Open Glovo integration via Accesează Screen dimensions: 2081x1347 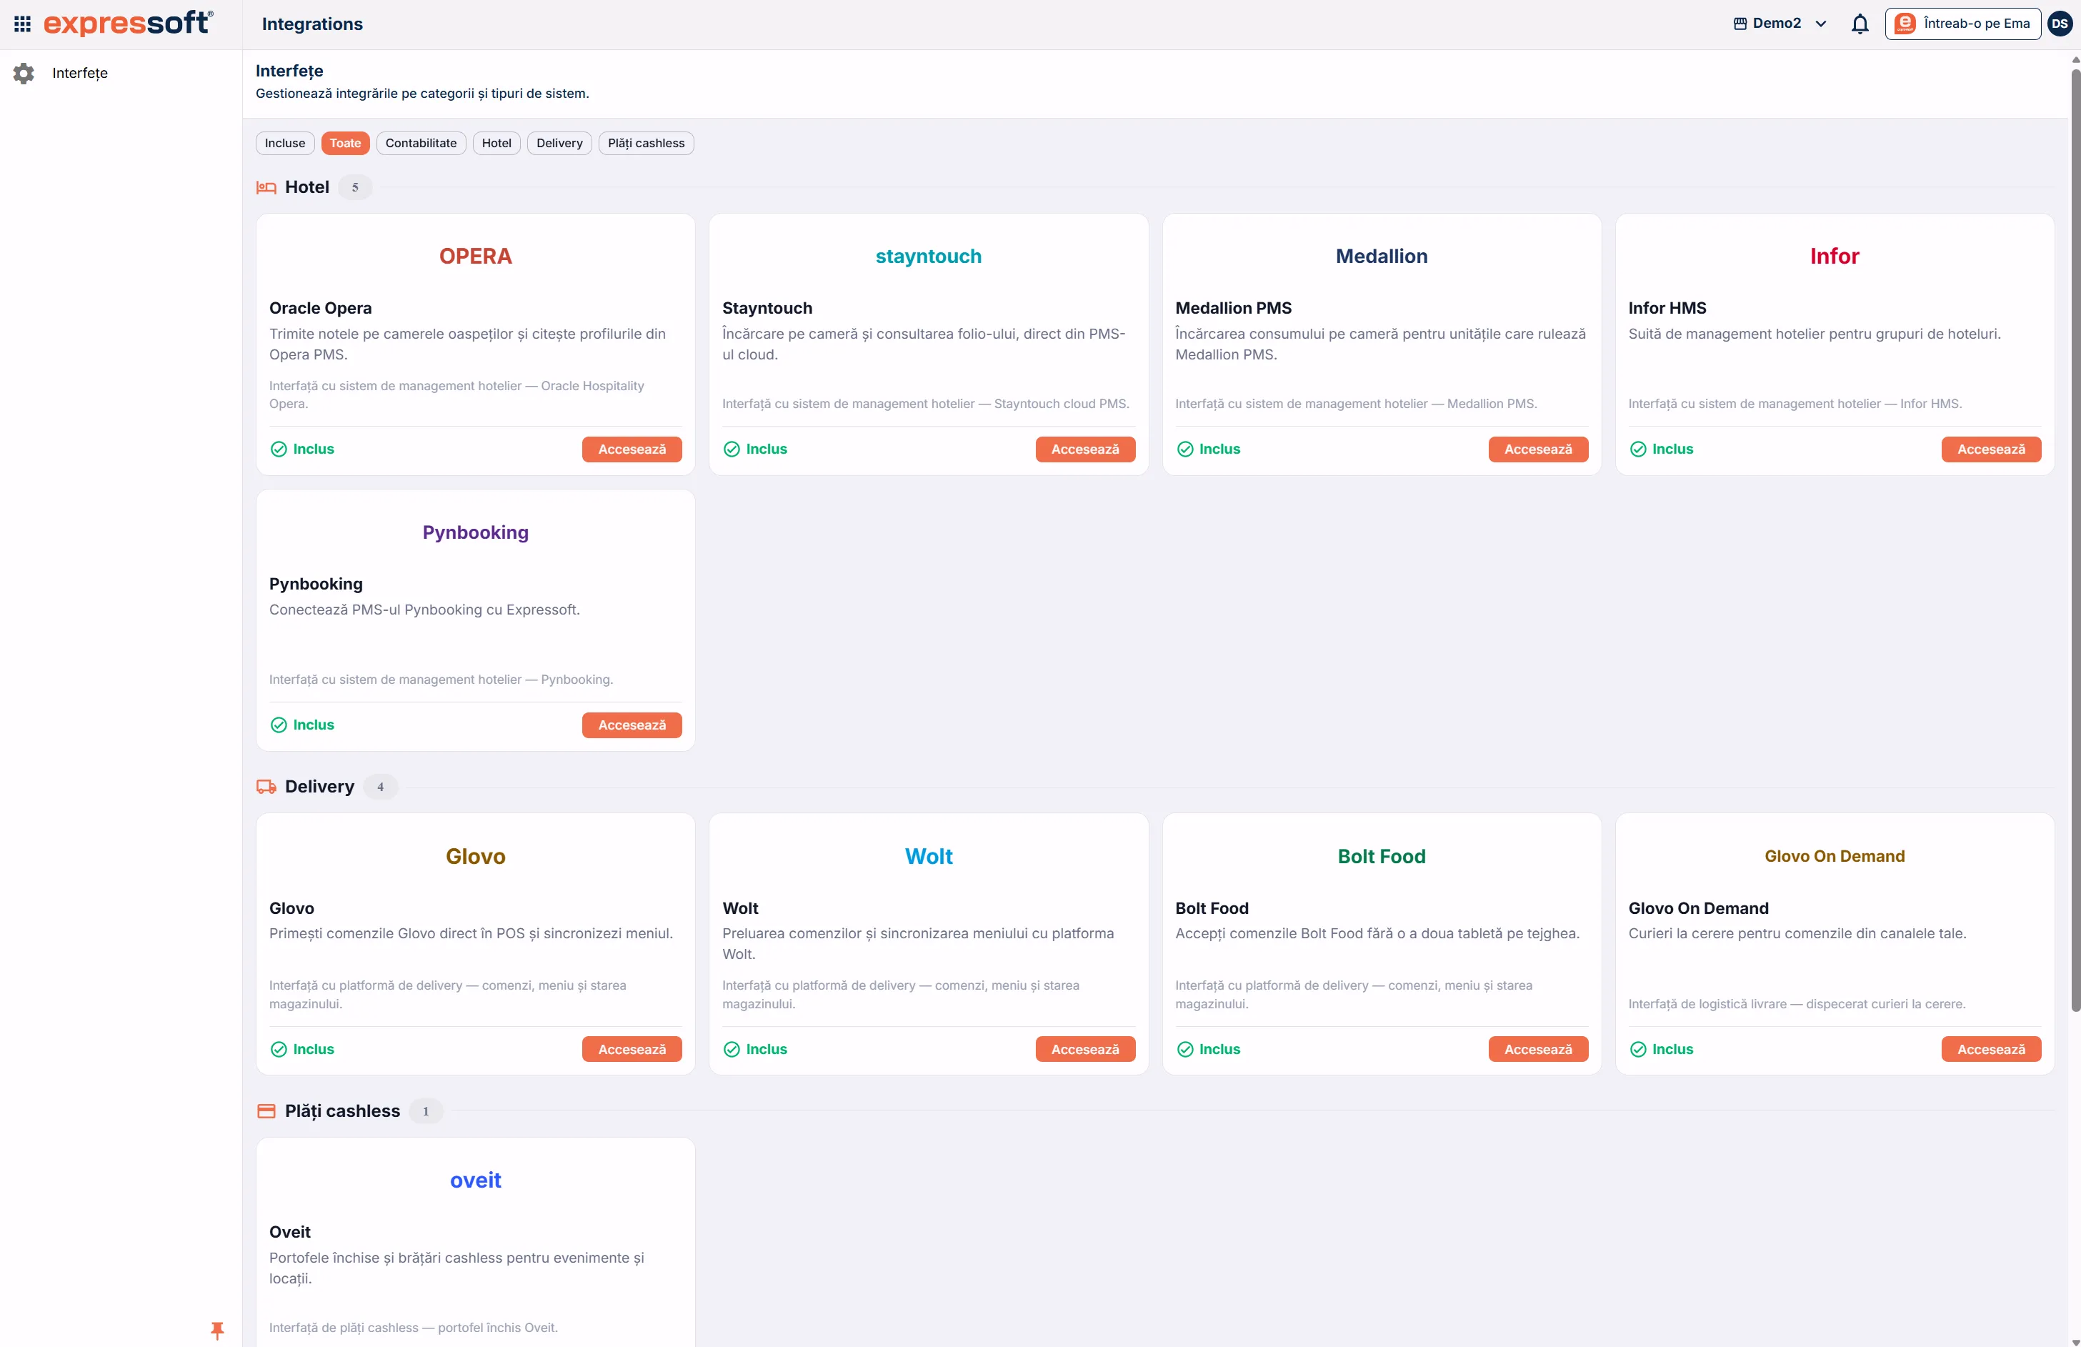(632, 1050)
